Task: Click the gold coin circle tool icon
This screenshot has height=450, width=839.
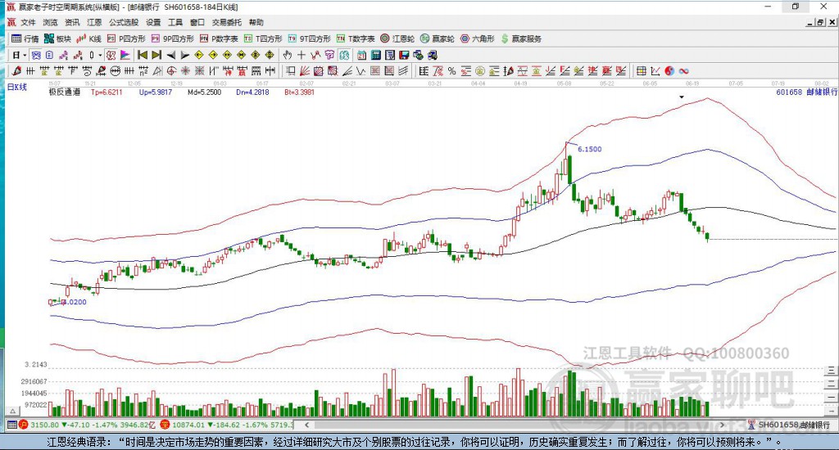Action: point(480,70)
